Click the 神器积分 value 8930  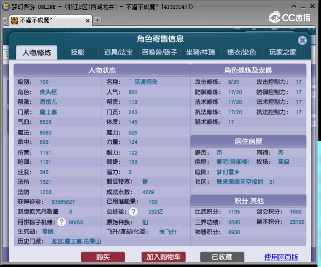[x=234, y=232]
